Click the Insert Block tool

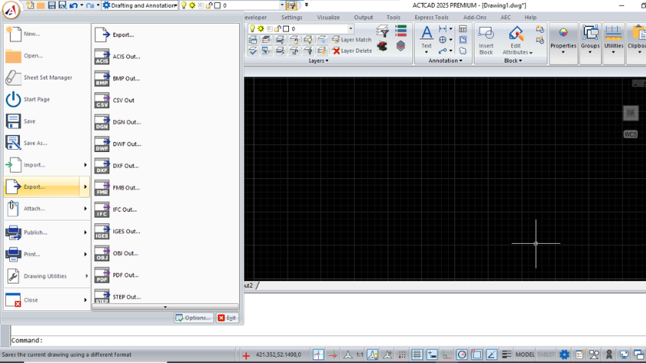[x=486, y=41]
